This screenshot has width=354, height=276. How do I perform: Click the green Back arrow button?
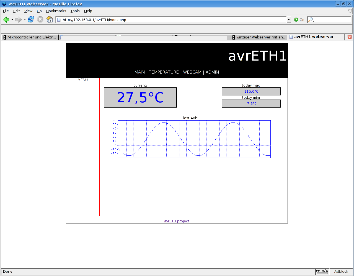6,20
